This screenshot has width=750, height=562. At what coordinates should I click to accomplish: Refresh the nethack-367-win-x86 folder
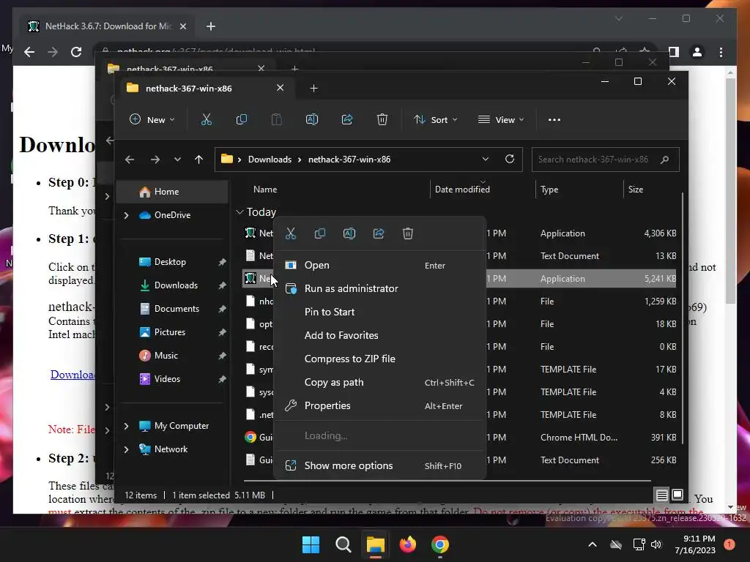click(510, 159)
